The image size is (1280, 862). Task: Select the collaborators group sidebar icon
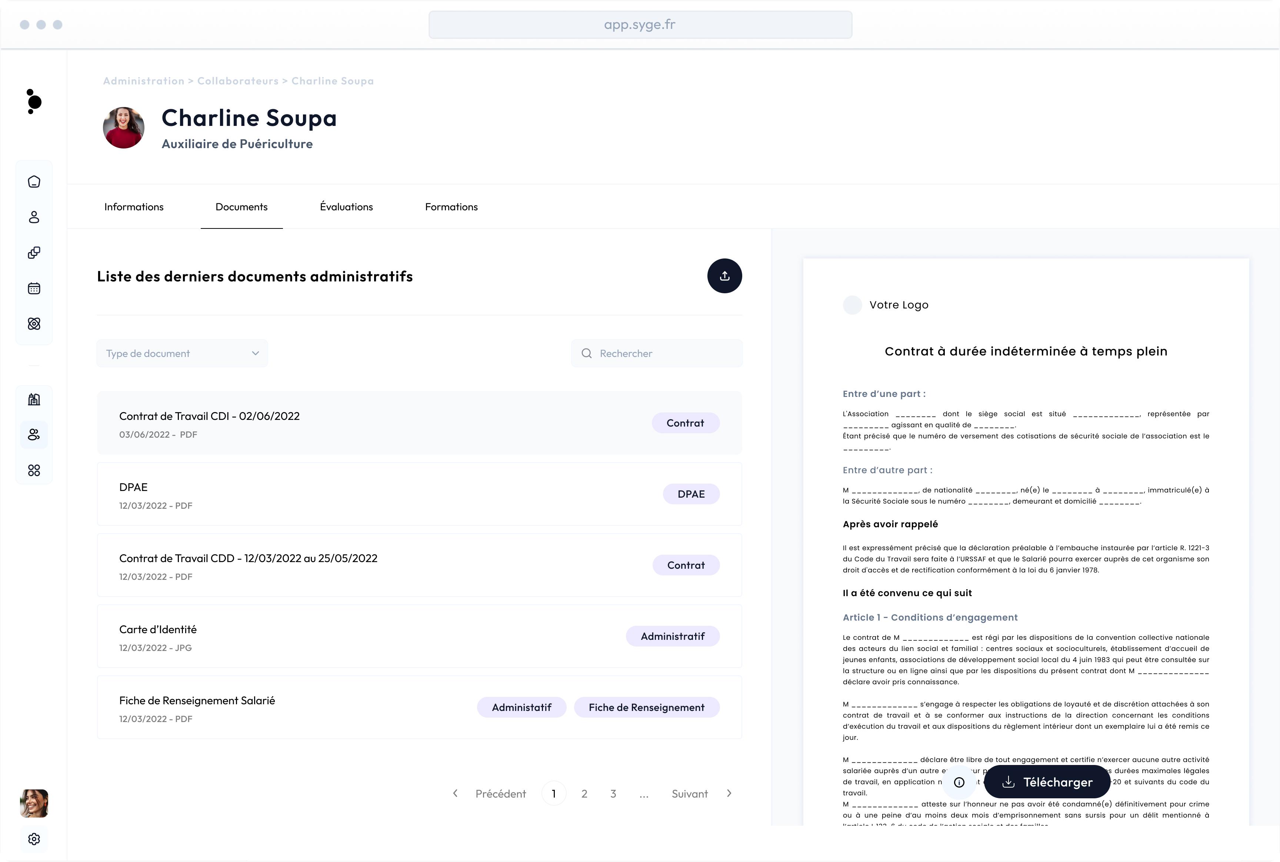coord(34,435)
